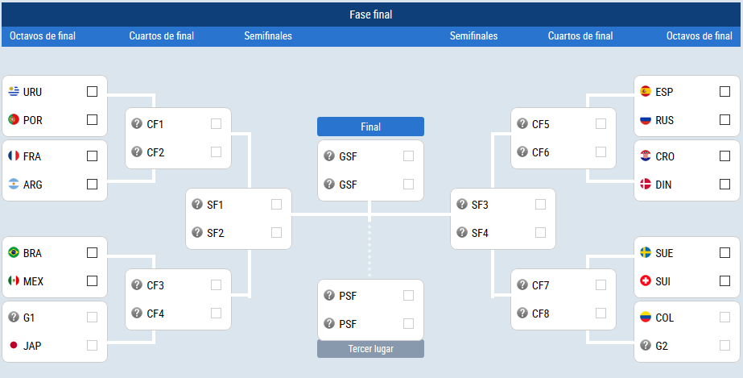Tick the FRA checkbox
Image resolution: width=743 pixels, height=378 pixels.
pyautogui.click(x=93, y=156)
